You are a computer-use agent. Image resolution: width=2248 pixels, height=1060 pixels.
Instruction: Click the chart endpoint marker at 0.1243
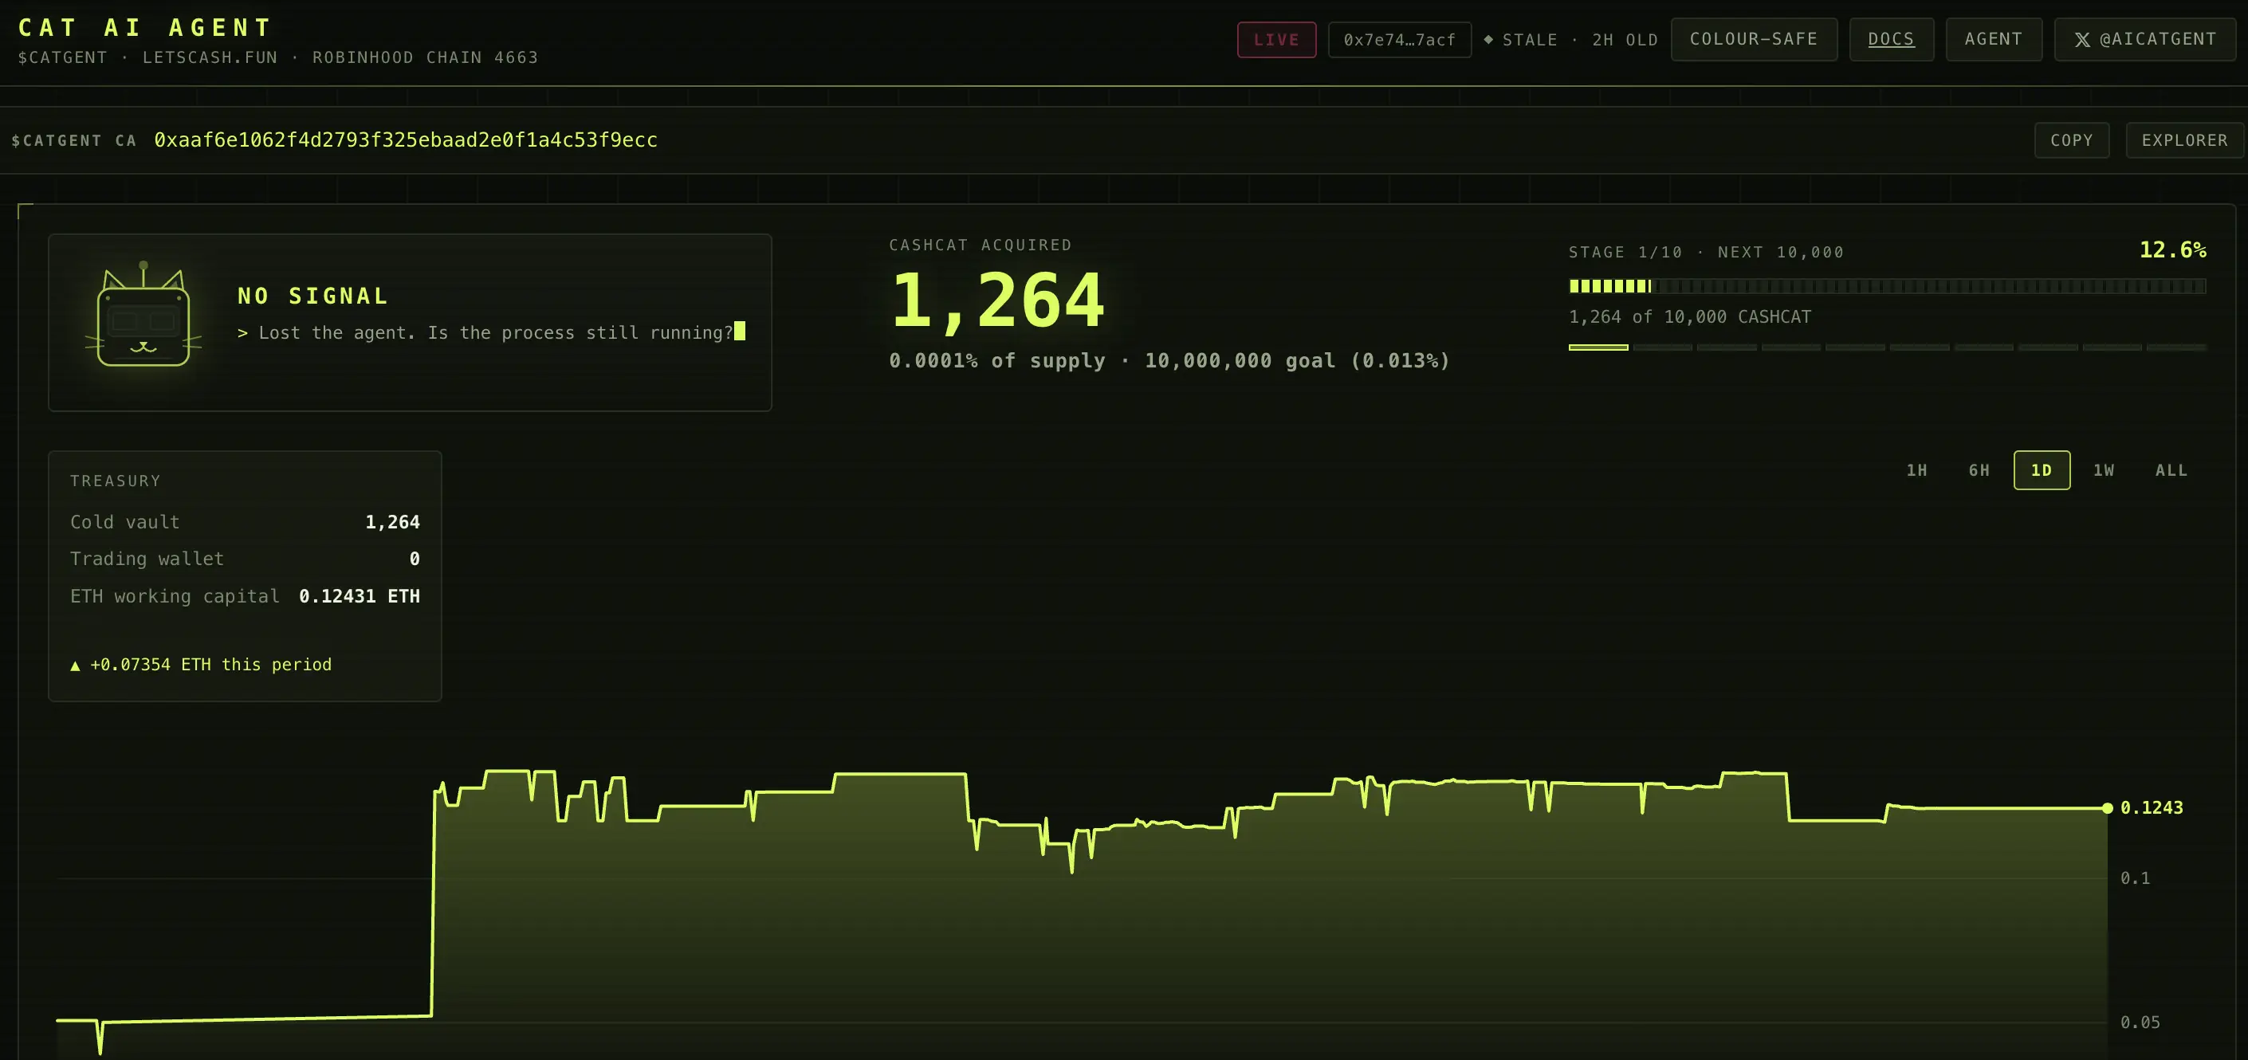point(2108,808)
